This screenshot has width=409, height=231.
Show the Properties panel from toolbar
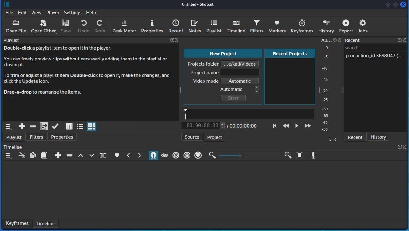(x=152, y=26)
